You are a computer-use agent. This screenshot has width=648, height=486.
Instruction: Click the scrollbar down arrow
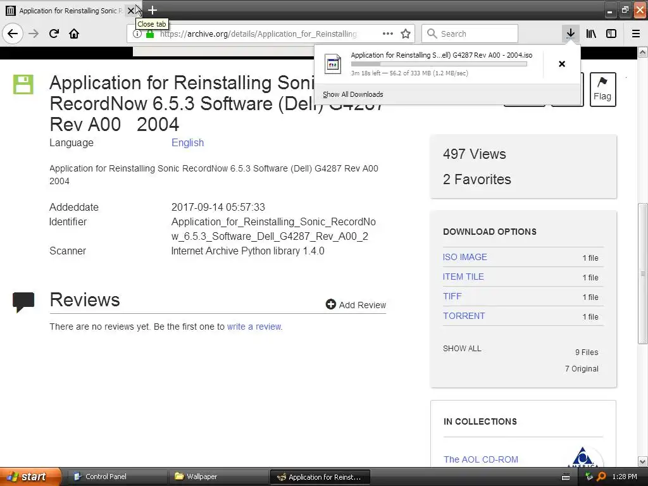click(643, 461)
